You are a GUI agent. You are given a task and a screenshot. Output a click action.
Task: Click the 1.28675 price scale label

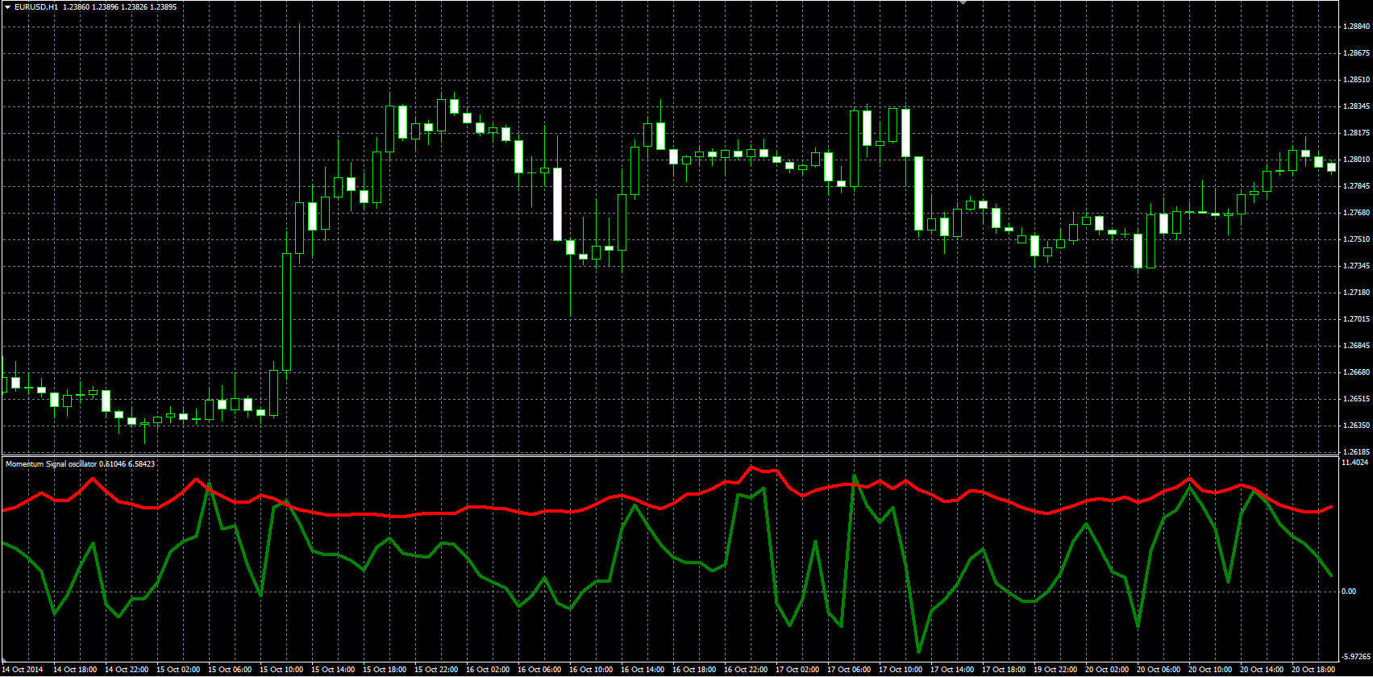pos(1356,53)
